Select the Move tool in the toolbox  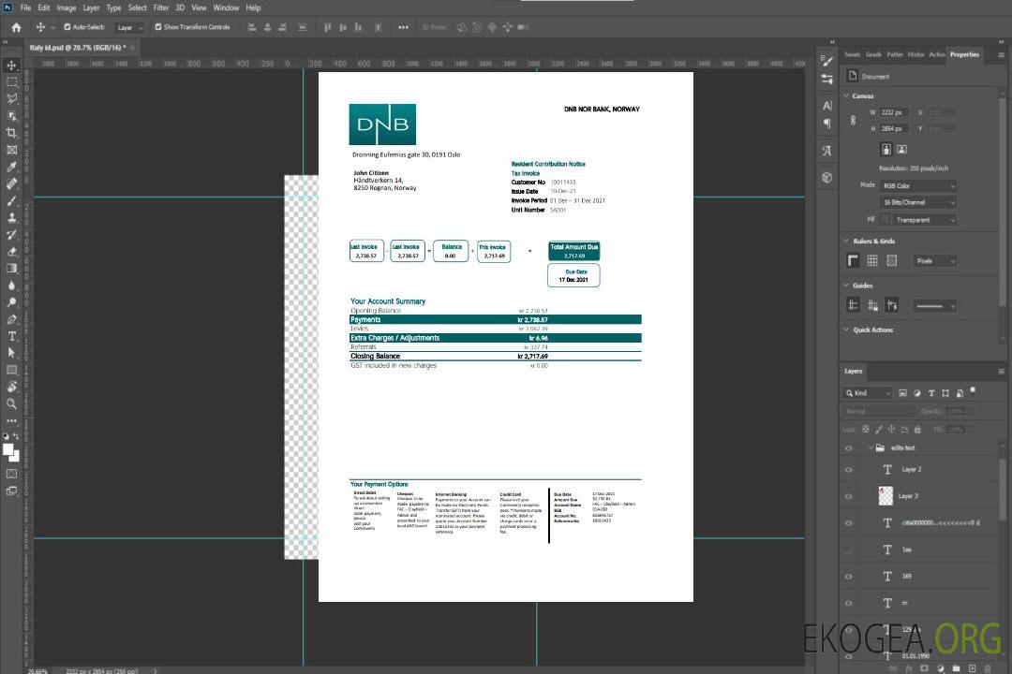[11, 66]
